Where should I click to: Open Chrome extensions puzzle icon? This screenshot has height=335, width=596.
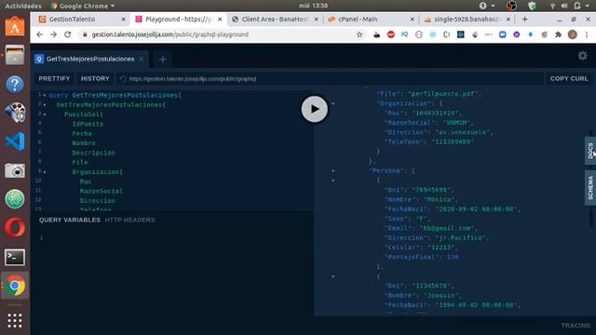point(558,34)
